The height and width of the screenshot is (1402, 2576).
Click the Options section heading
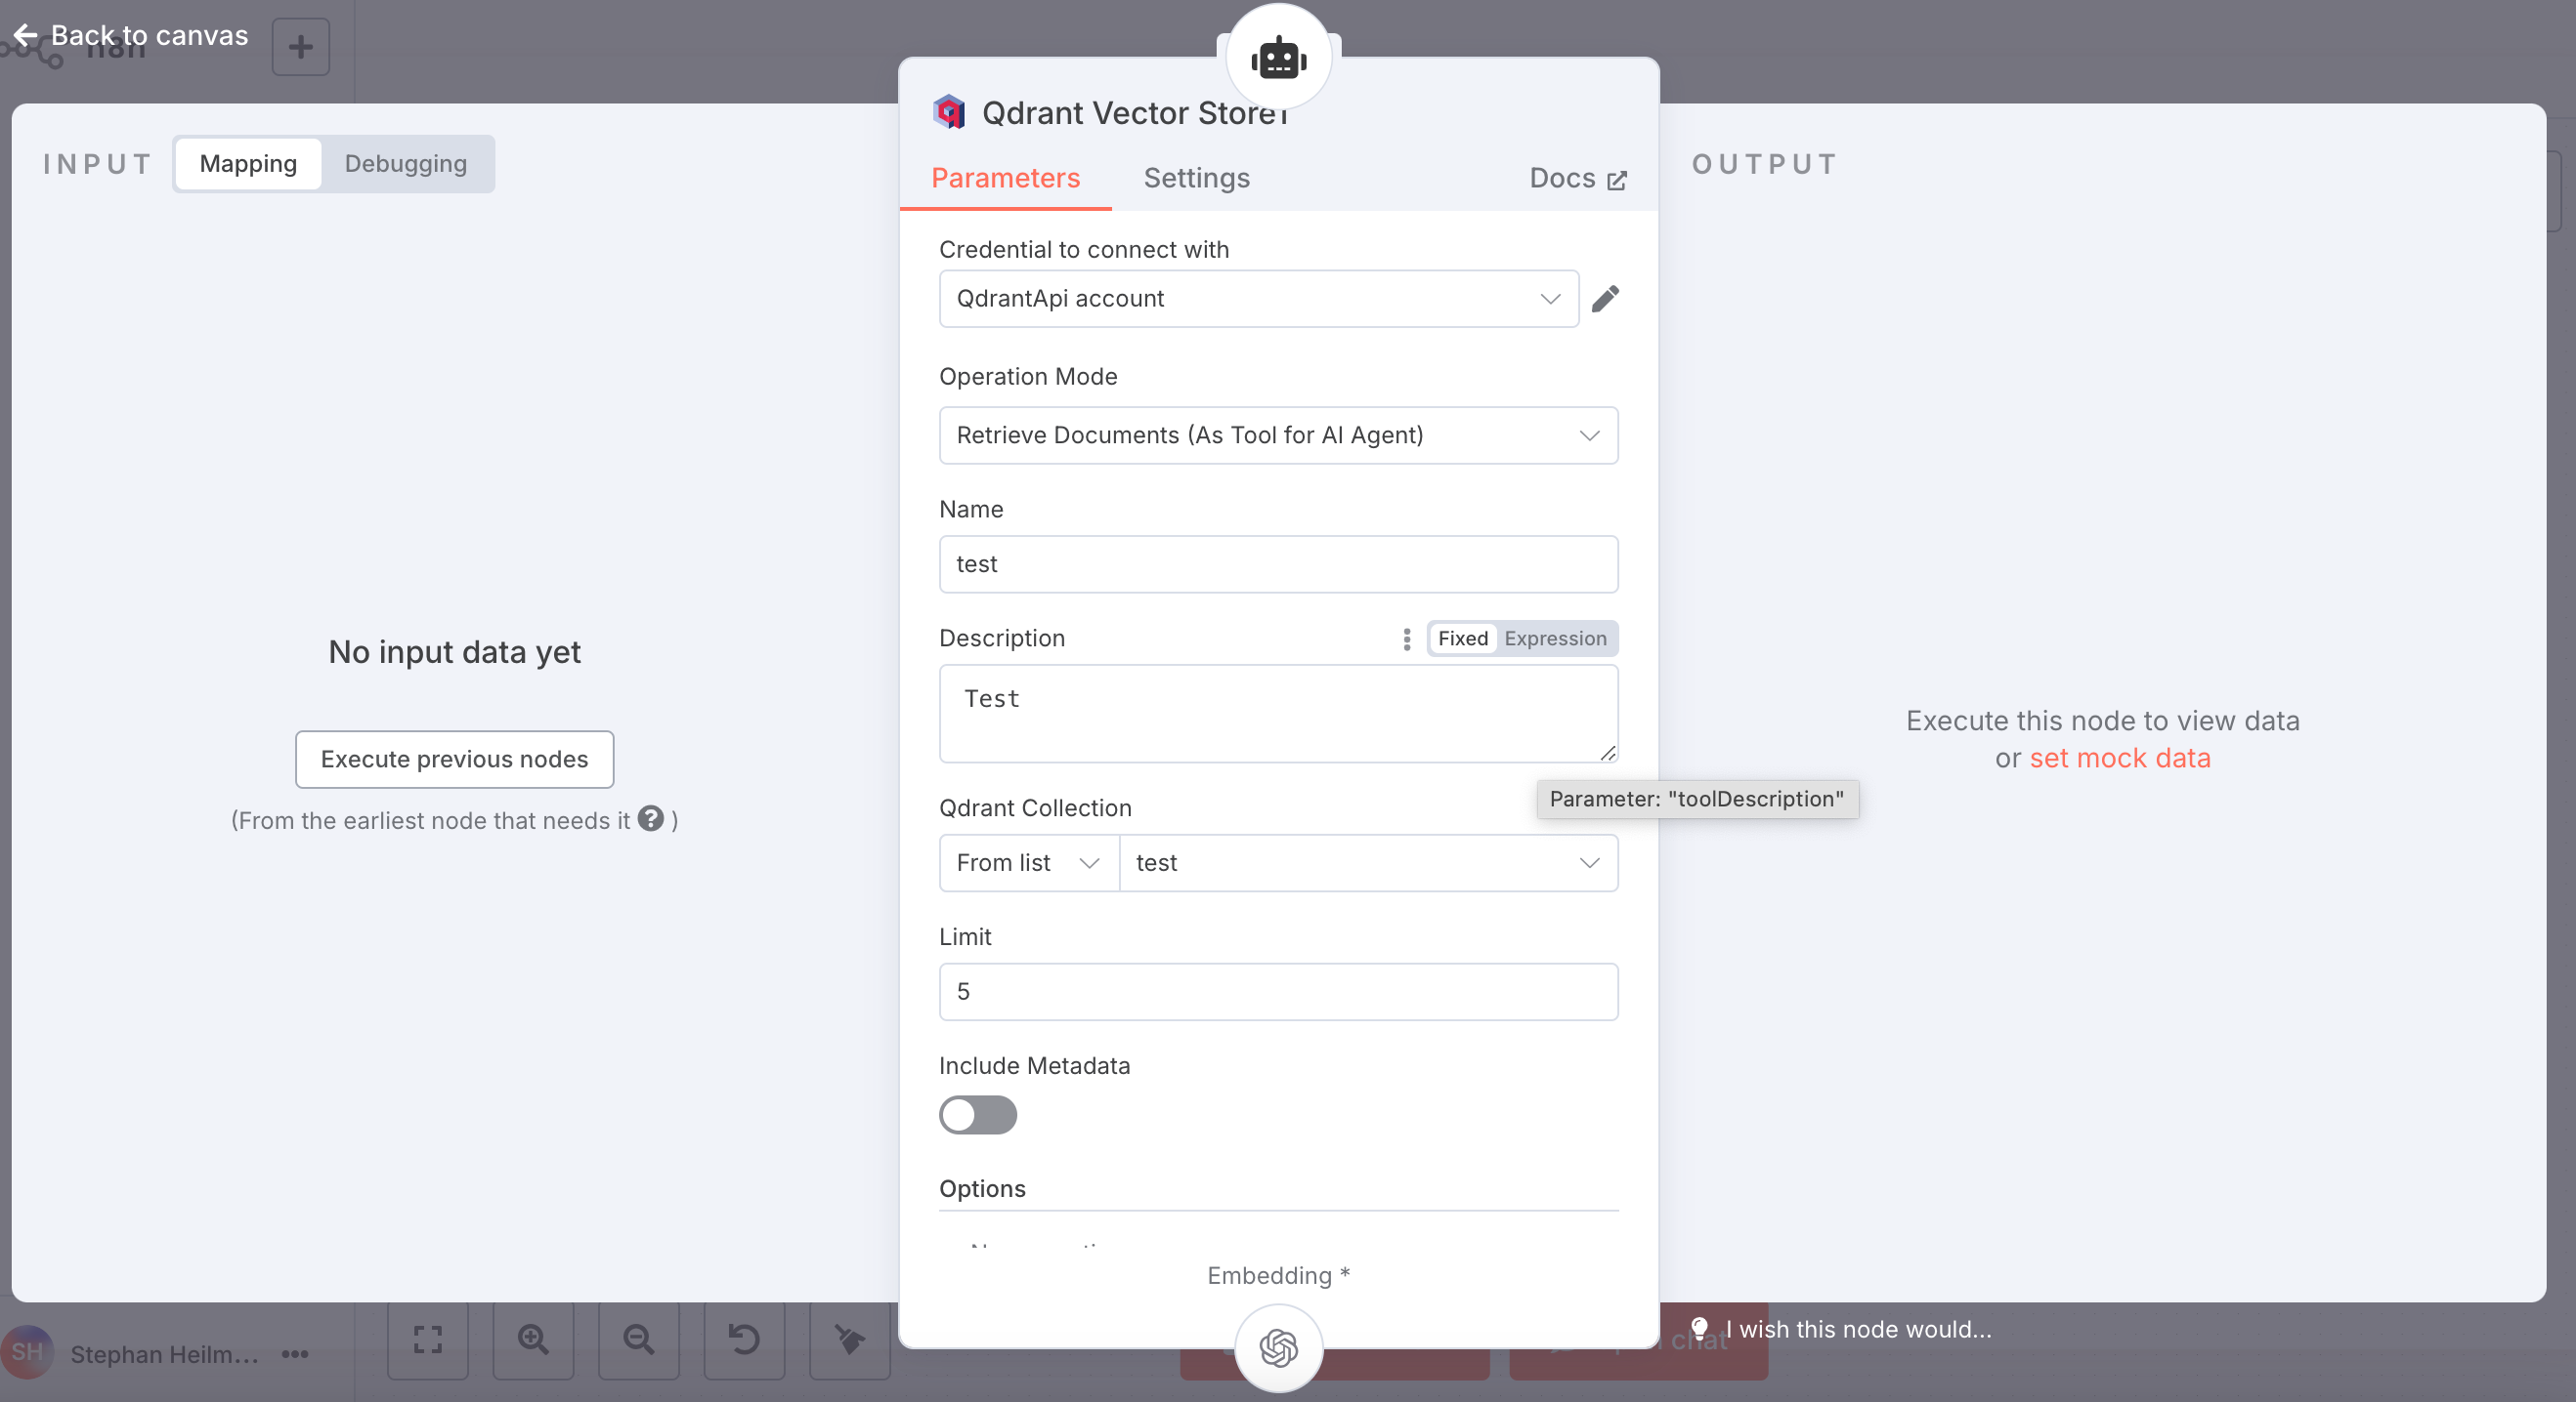click(x=982, y=1188)
